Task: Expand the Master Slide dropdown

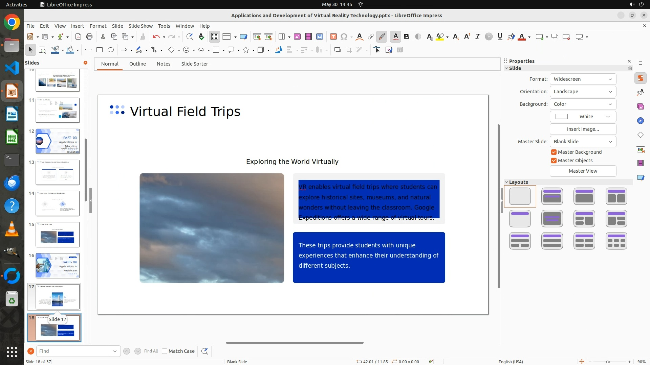Action: (x=583, y=142)
